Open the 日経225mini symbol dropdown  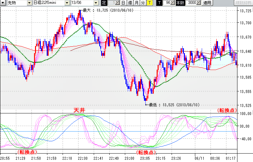click(x=67, y=3)
